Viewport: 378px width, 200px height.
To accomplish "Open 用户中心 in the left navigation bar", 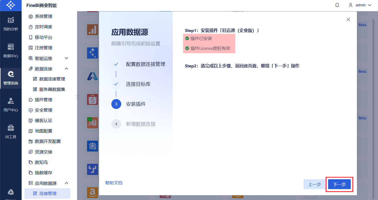I will (11, 105).
